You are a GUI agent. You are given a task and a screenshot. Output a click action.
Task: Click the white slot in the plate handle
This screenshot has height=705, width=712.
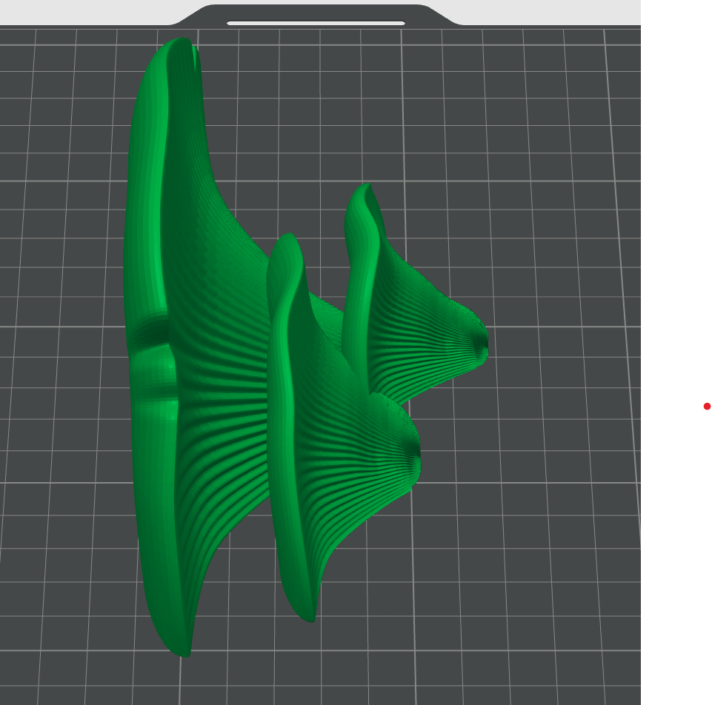pos(316,23)
